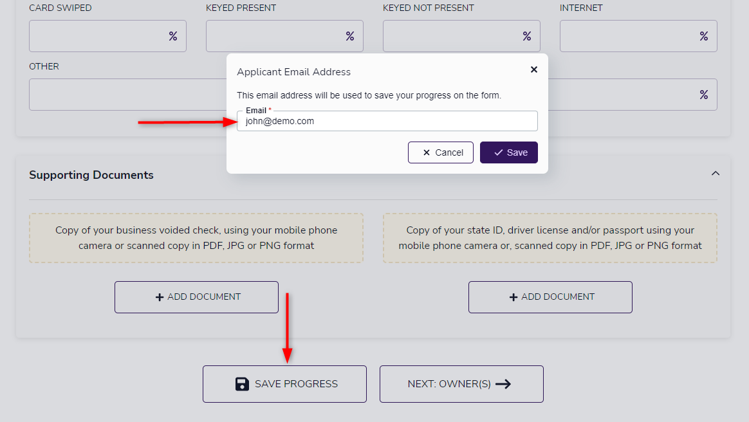The image size is (749, 422).
Task: Click the arrow icon on Next: Owner(s)
Action: pos(503,384)
